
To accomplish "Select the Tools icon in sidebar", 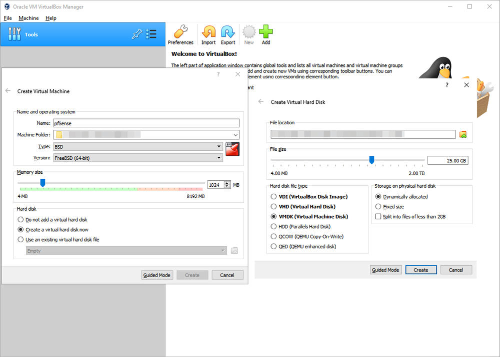I will tap(14, 34).
